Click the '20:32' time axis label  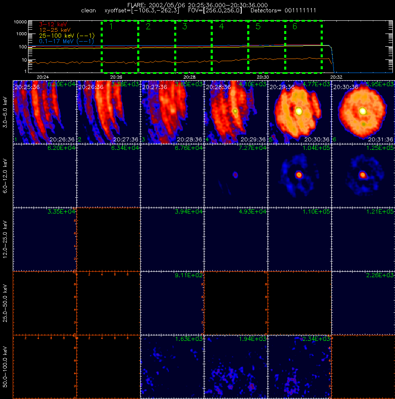tap(336, 77)
